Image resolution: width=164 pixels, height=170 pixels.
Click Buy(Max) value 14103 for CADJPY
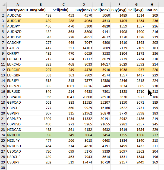[84, 48]
